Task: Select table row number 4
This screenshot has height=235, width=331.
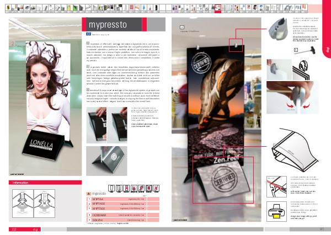Action: pyautogui.click(x=123, y=215)
